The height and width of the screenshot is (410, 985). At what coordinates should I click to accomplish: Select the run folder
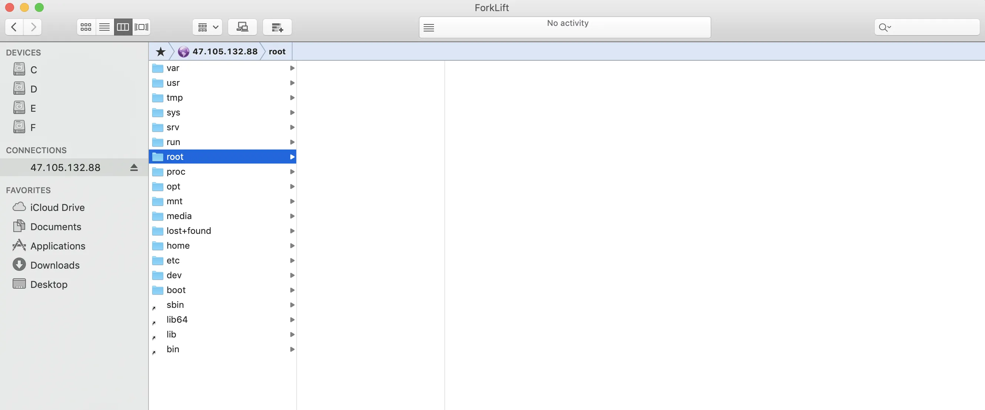[x=223, y=142]
